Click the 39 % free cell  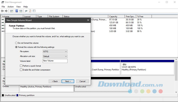[139, 19]
